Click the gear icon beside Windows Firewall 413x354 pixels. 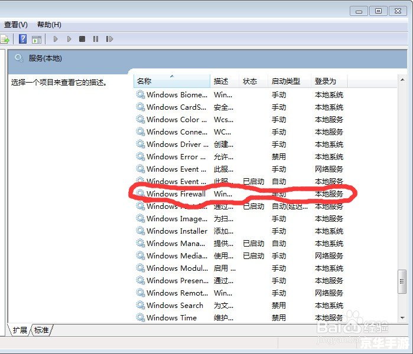pyautogui.click(x=141, y=194)
